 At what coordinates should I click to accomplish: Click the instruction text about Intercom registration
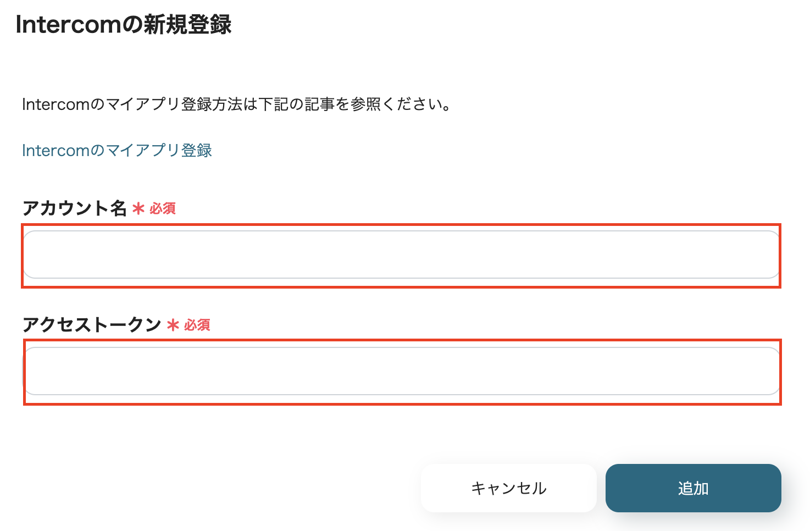tap(235, 104)
